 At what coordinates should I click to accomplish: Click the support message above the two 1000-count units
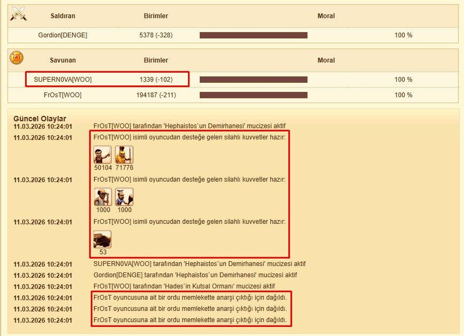(190, 179)
